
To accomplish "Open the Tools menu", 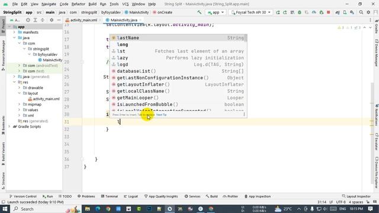I will pyautogui.click(x=114, y=4).
